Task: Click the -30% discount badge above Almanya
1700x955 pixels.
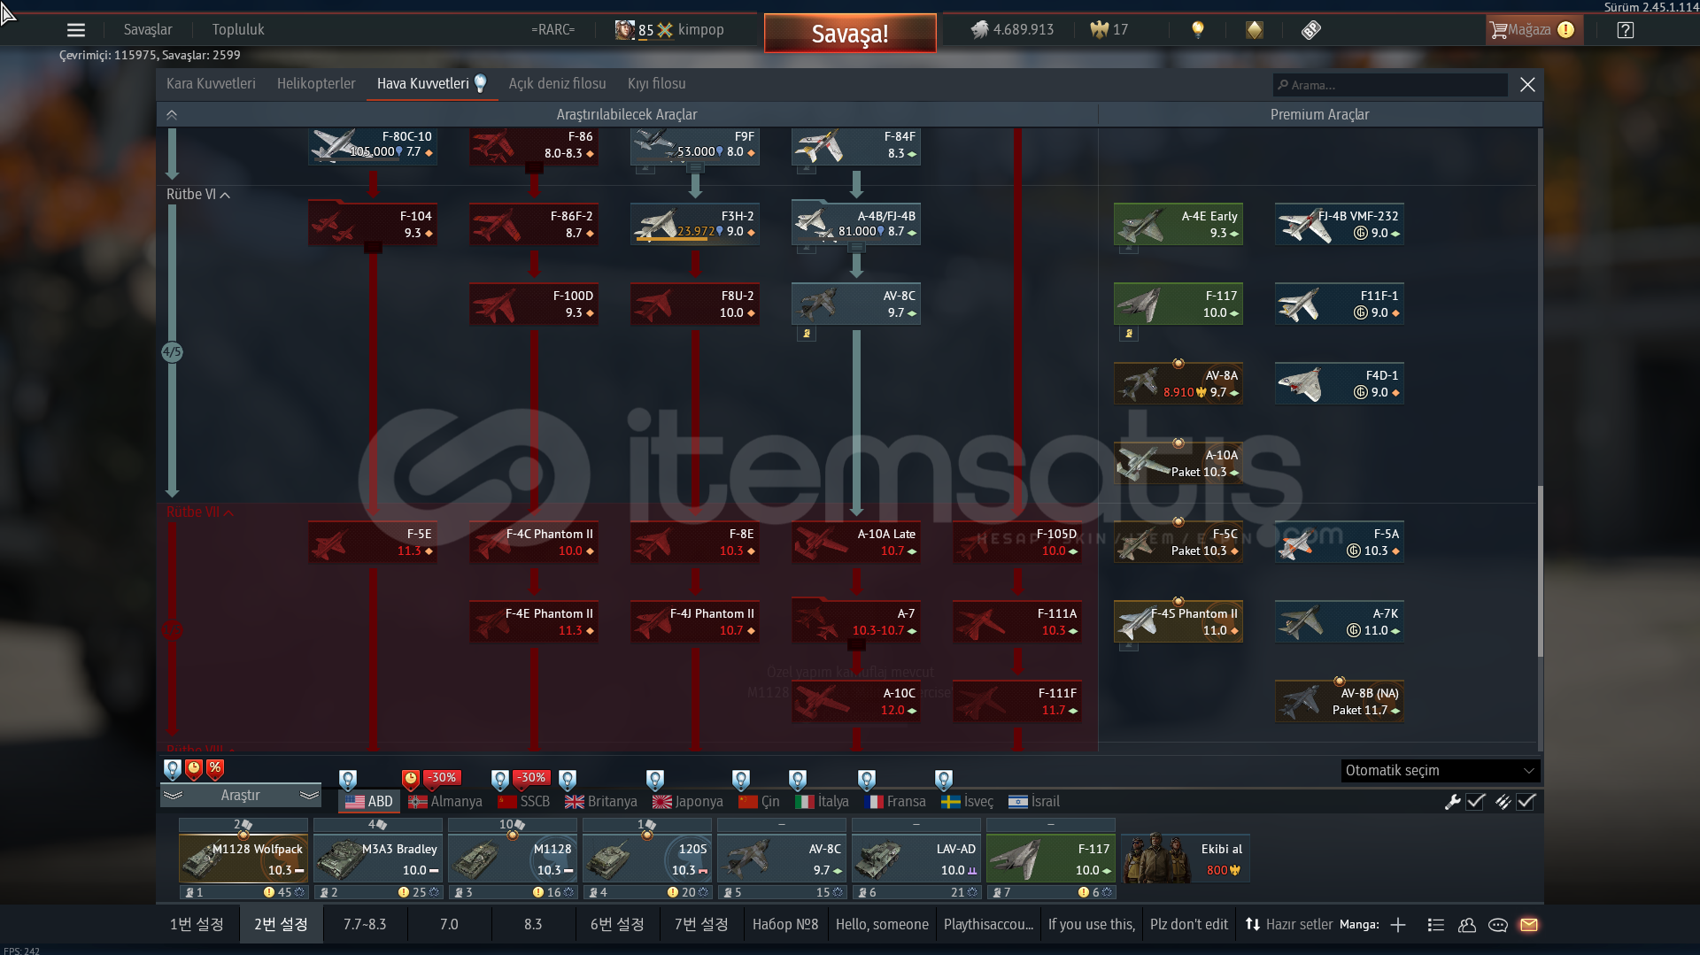Action: [x=443, y=778]
